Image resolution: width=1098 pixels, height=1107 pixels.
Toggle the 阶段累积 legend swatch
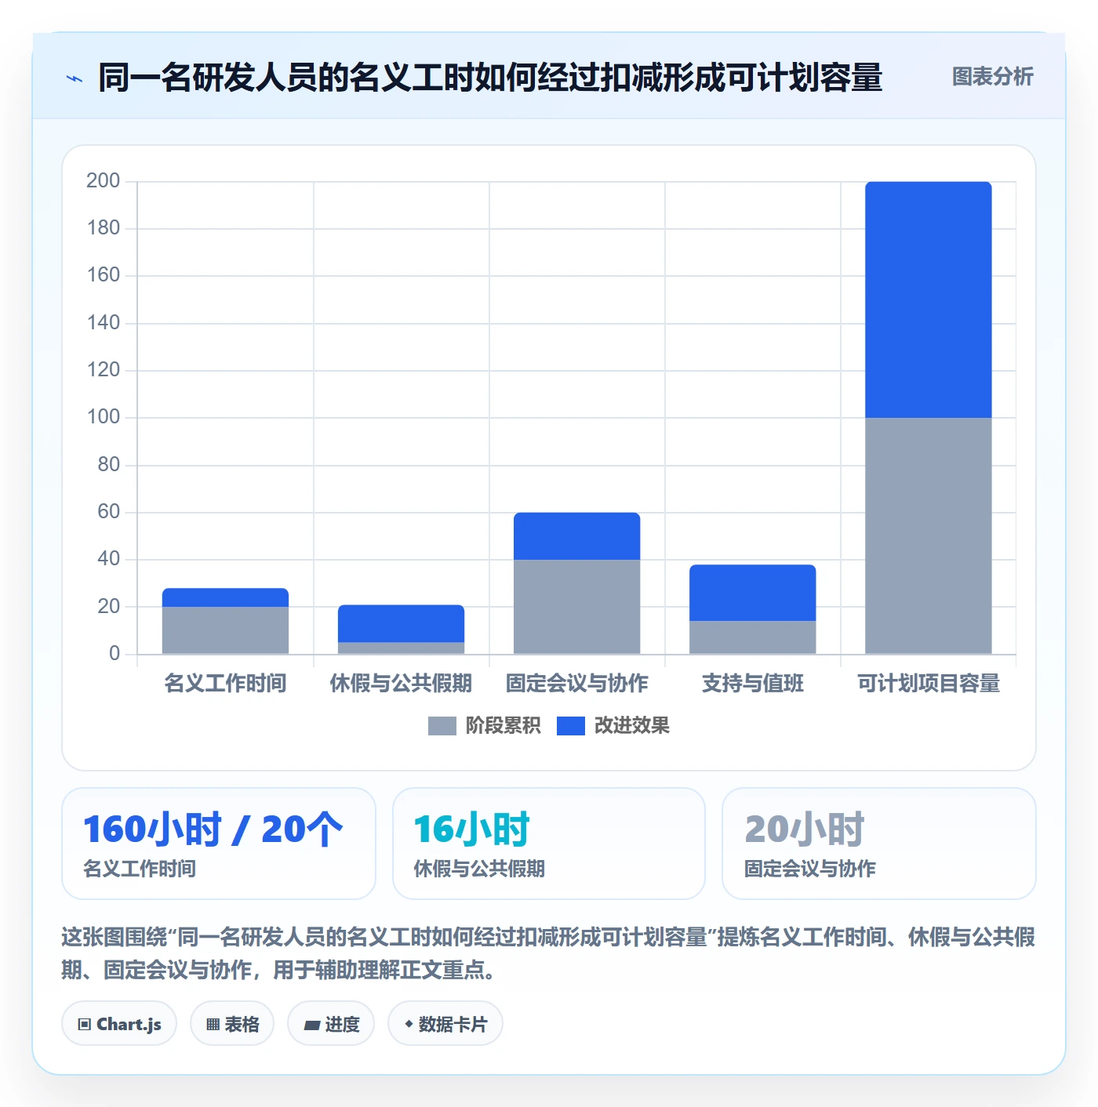442,726
